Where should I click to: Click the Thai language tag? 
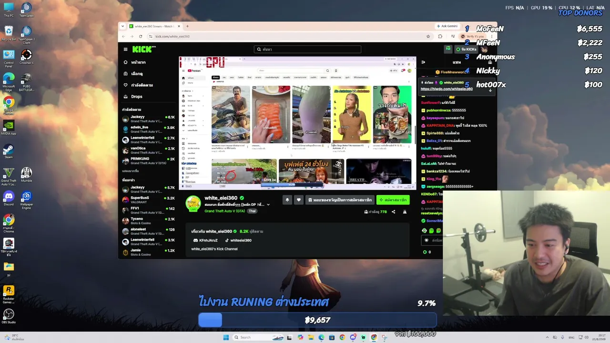tap(252, 211)
